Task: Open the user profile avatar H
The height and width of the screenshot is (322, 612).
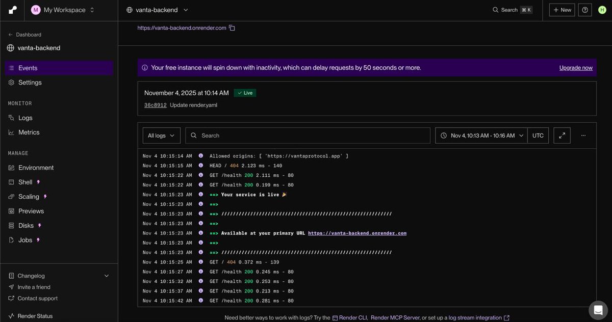Action: pyautogui.click(x=602, y=10)
